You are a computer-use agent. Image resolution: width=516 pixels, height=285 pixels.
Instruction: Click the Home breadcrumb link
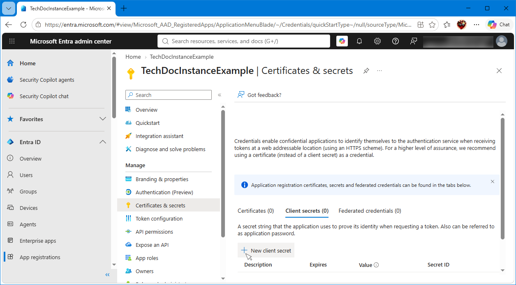coord(133,57)
